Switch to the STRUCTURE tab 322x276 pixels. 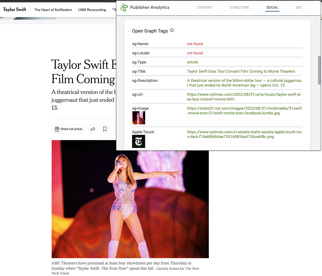[239, 8]
